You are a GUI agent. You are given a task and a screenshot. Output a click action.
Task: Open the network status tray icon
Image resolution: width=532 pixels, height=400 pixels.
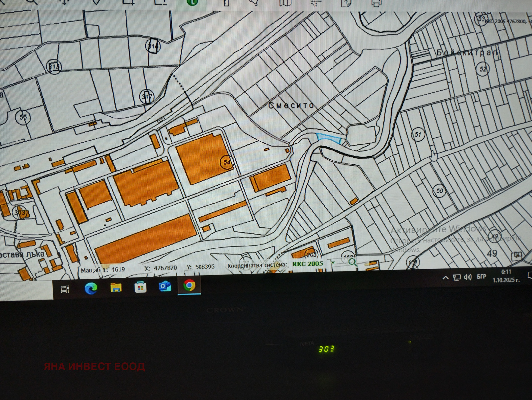(457, 278)
